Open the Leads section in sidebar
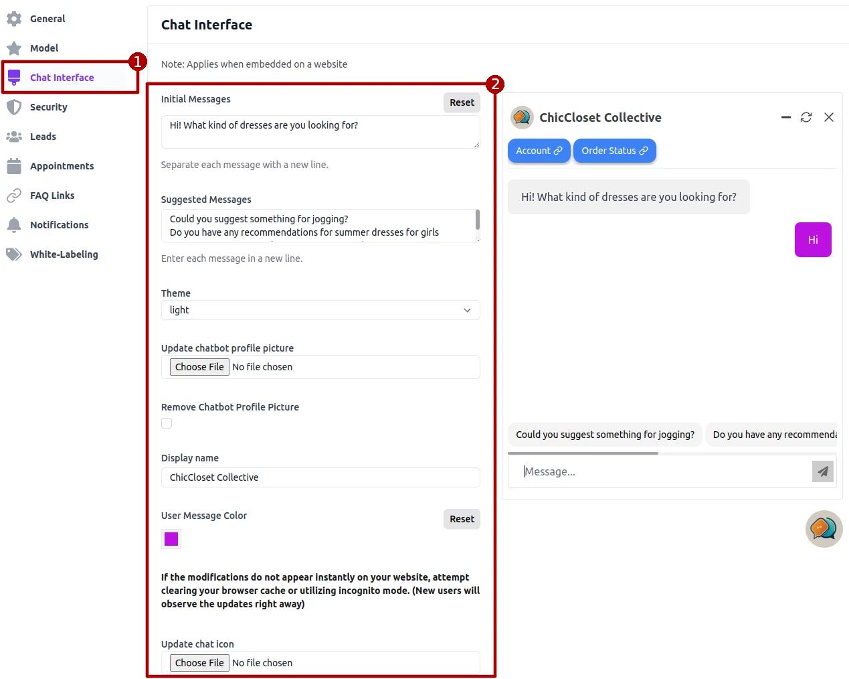This screenshot has width=849, height=679. [43, 137]
